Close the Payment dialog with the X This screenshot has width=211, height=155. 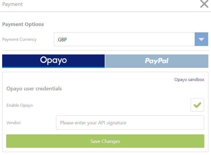pos(204,4)
